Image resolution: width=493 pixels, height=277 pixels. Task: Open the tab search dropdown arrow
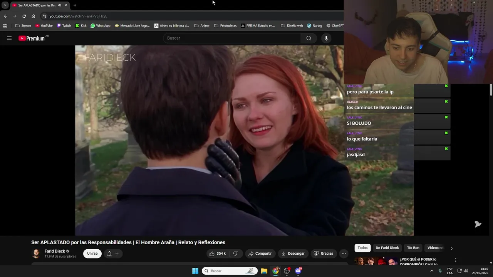point(5,5)
